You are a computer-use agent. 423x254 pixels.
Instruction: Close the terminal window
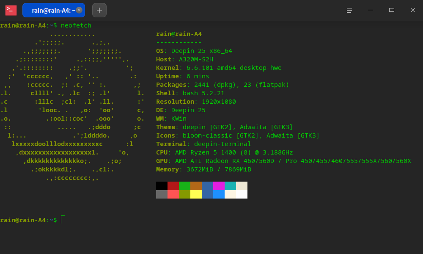(x=413, y=10)
